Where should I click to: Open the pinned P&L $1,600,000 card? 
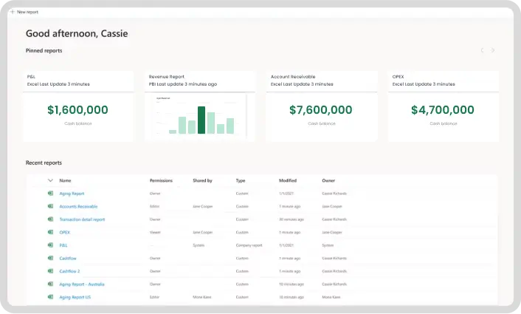tap(78, 111)
